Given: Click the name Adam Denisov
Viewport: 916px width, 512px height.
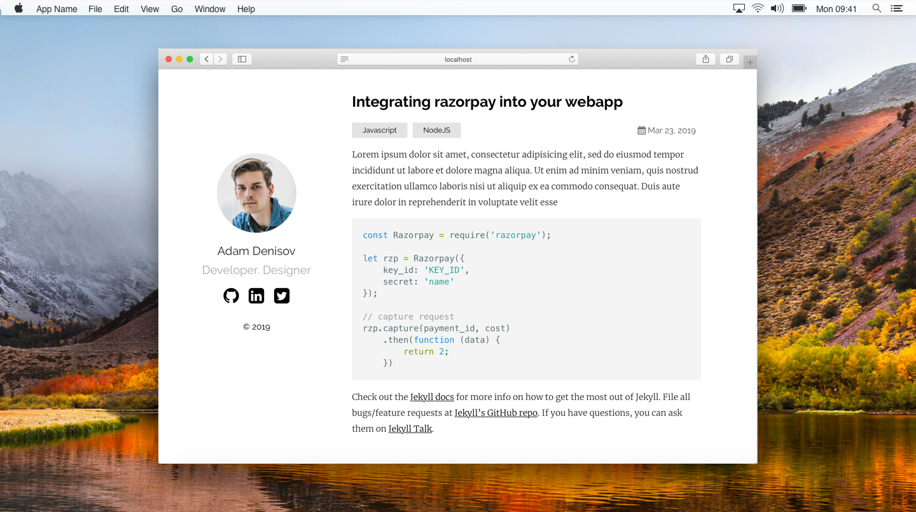Looking at the screenshot, I should pyautogui.click(x=256, y=251).
